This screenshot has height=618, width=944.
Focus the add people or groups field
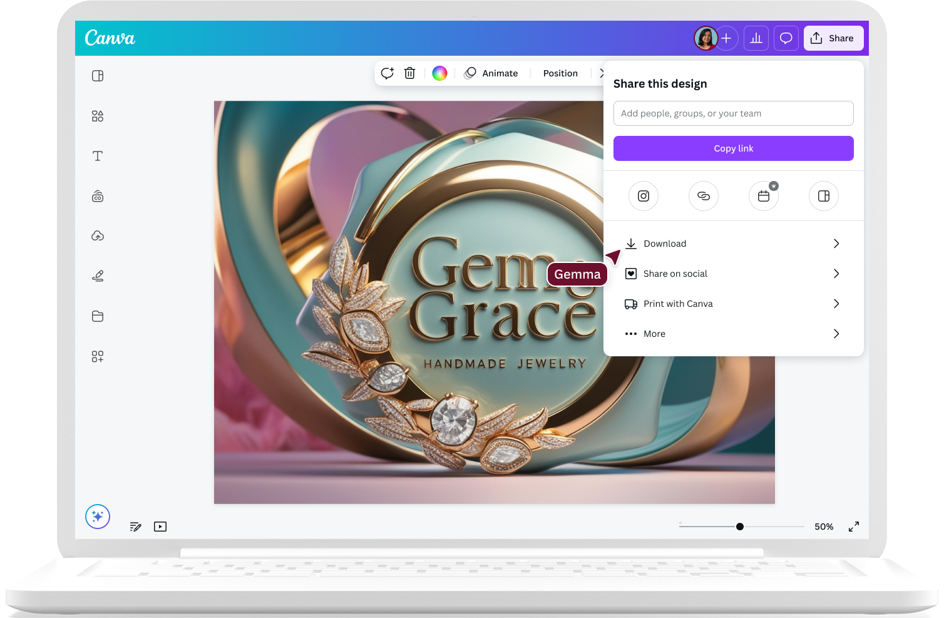click(733, 113)
